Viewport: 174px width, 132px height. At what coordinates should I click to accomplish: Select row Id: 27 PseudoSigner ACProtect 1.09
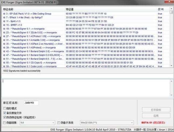(86, 36)
